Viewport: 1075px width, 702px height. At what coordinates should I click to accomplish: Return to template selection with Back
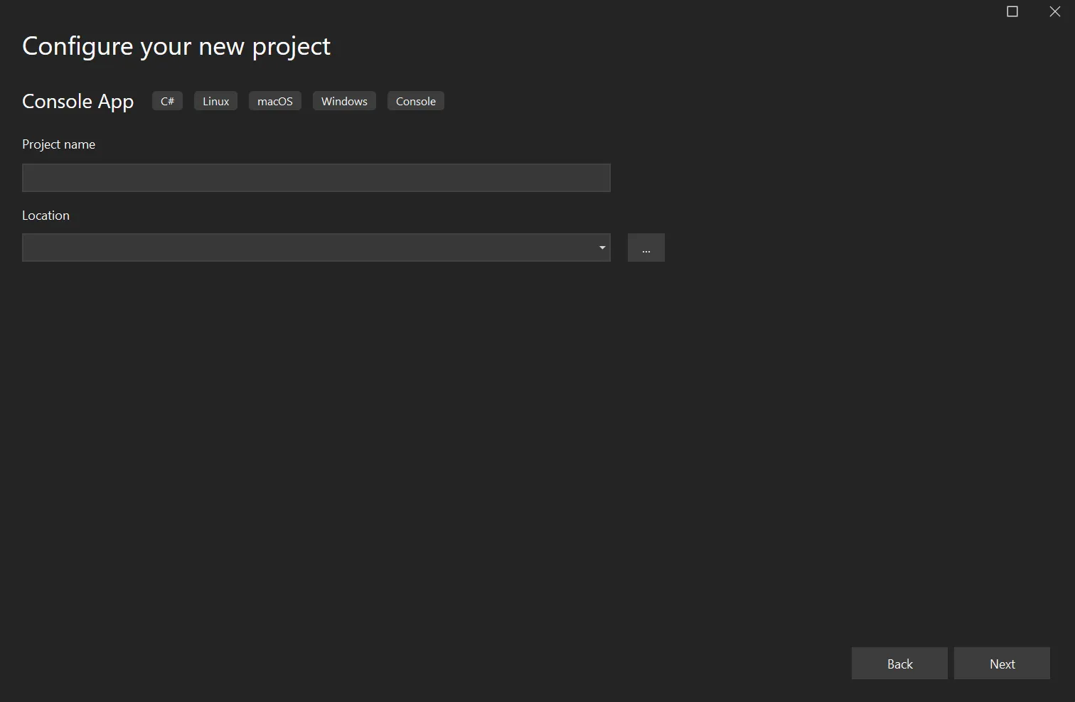tap(899, 664)
